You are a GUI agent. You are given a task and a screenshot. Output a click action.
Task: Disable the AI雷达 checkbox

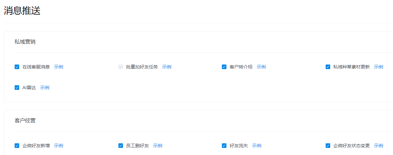17,88
